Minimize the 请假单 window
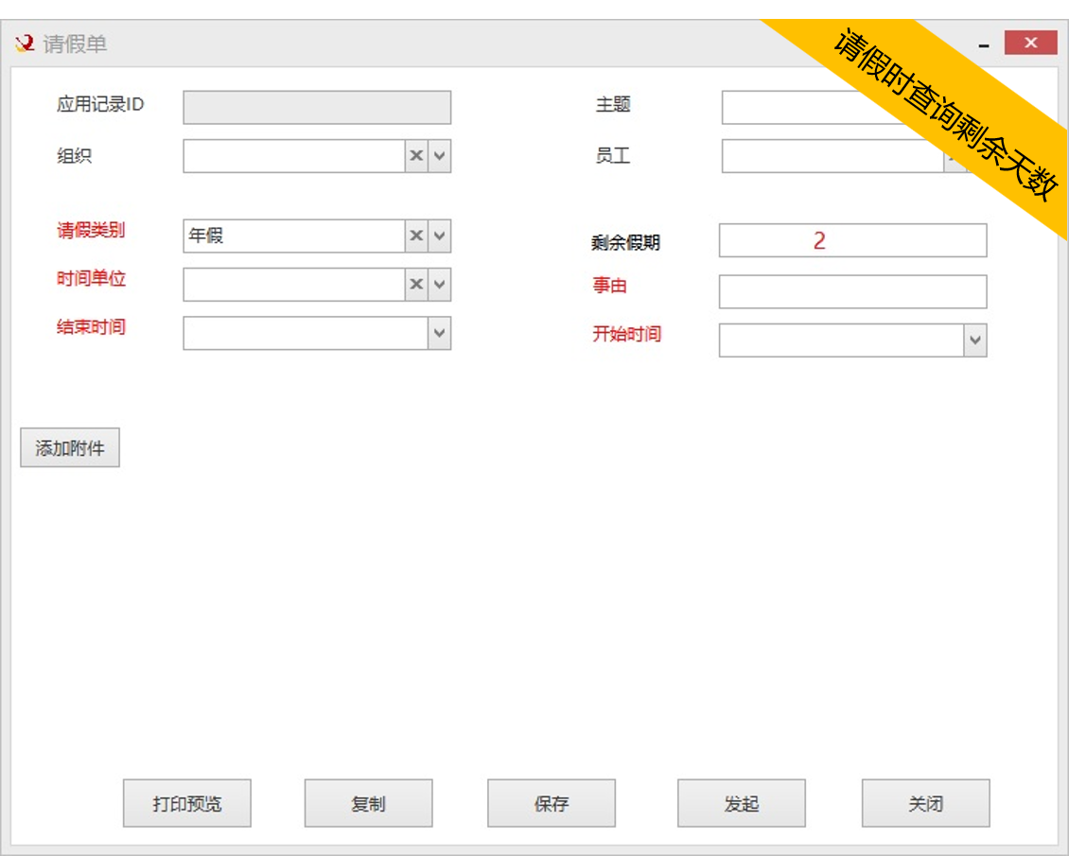 point(985,44)
